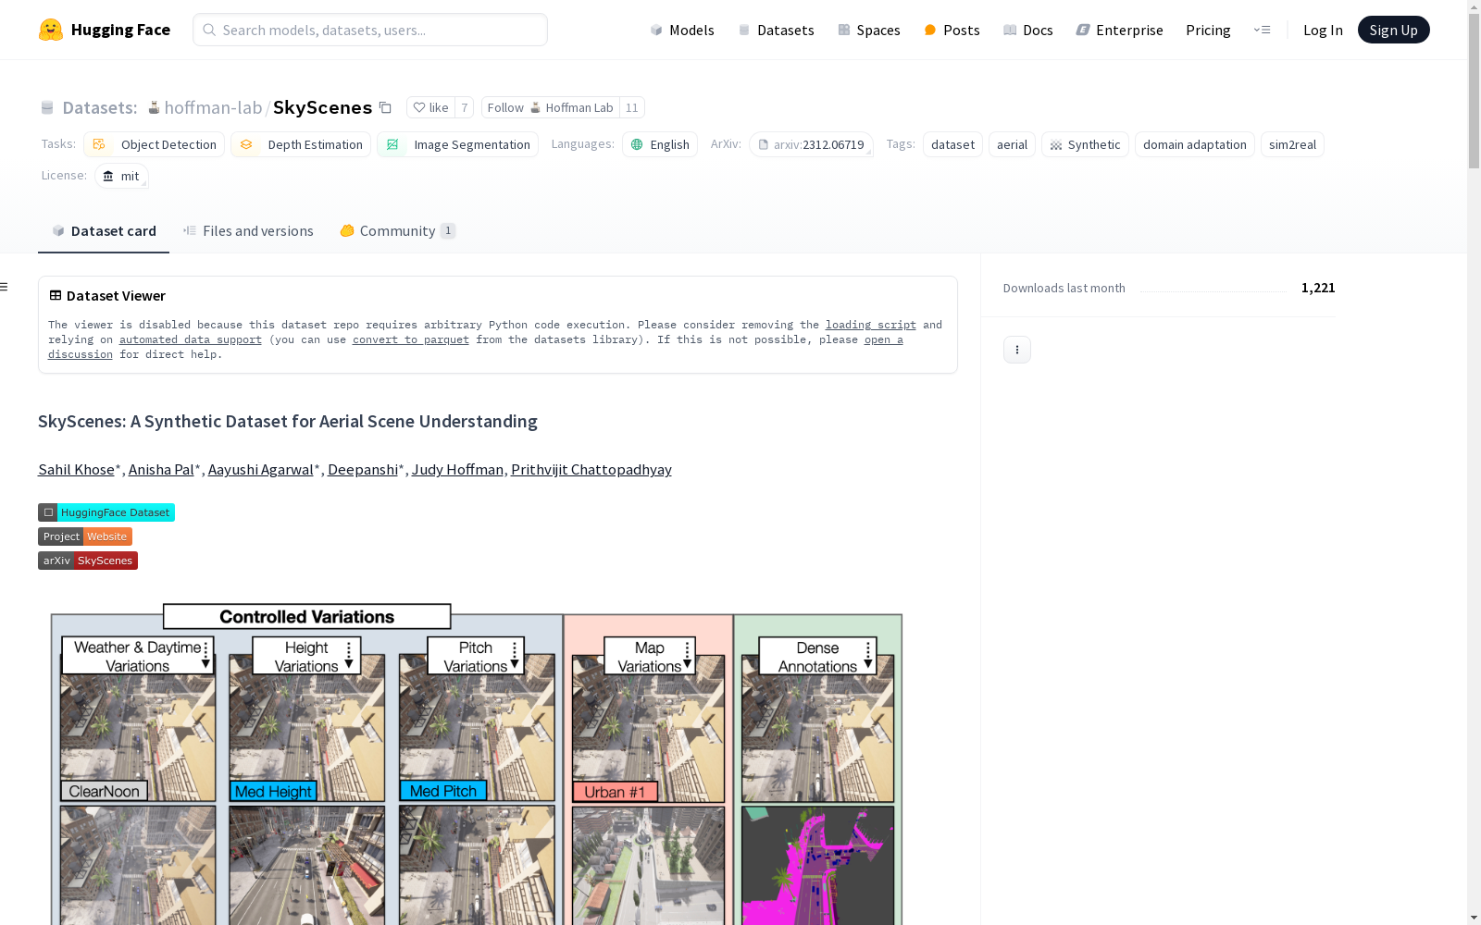
Task: Click the Dataset Viewer table icon
Action: (56, 296)
